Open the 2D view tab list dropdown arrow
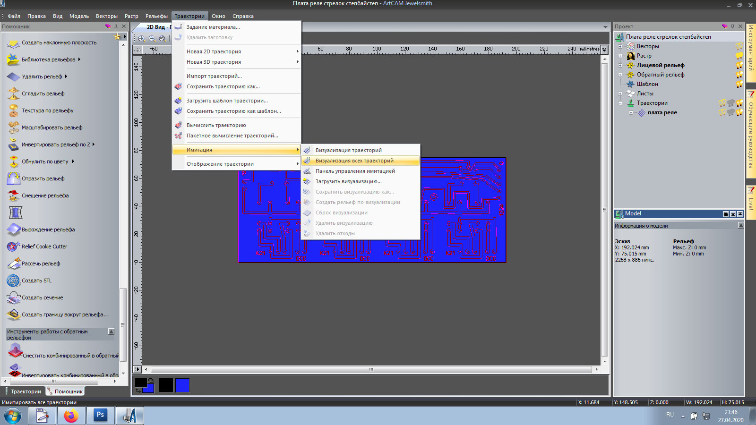Viewport: 756px width, 425px height. [605, 27]
